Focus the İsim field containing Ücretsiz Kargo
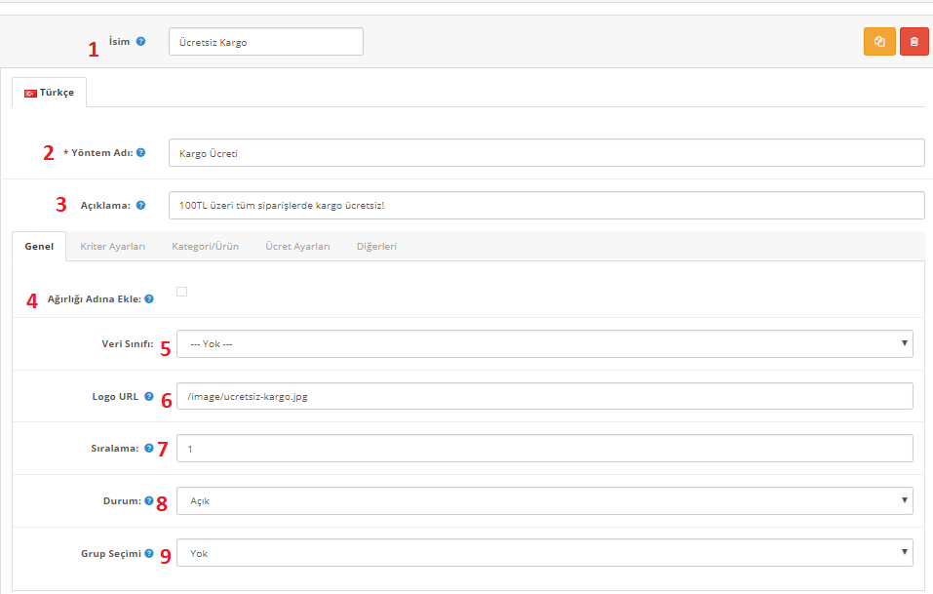933x594 pixels. (265, 42)
